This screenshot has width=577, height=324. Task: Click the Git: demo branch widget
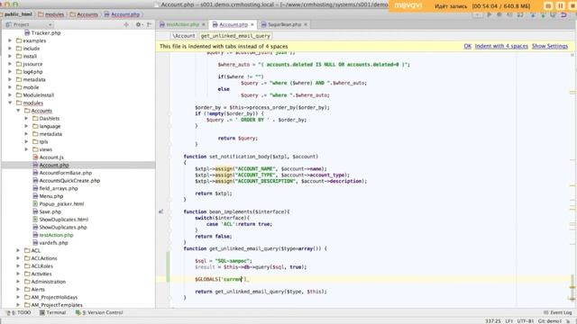coord(550,321)
